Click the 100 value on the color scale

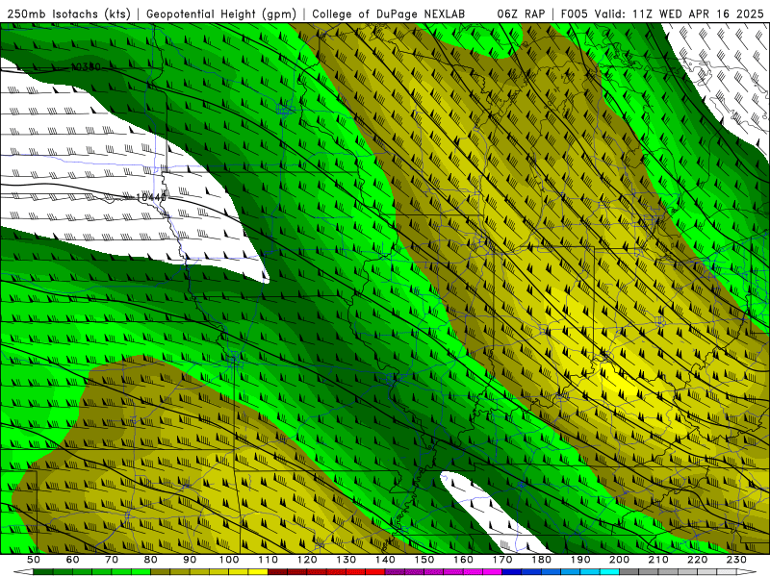(x=229, y=560)
